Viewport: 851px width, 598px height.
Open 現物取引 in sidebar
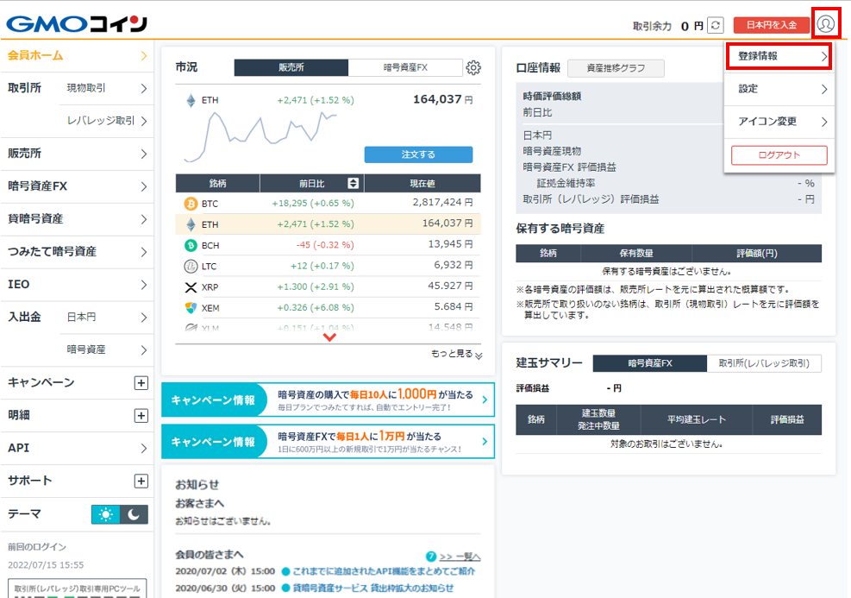(x=106, y=88)
